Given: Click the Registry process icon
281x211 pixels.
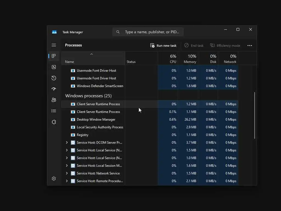Looking at the screenshot, I should (73, 135).
